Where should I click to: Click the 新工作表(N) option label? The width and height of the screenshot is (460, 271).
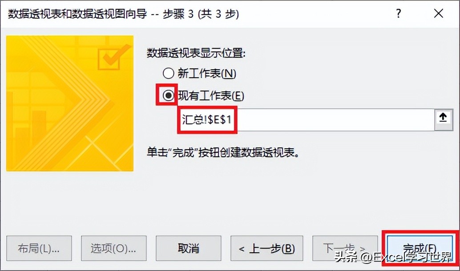(x=206, y=74)
